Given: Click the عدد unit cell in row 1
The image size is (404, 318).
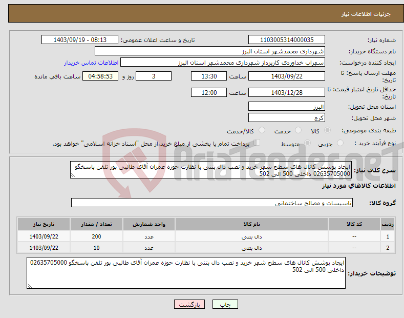Looking at the screenshot, I should 149,236.
